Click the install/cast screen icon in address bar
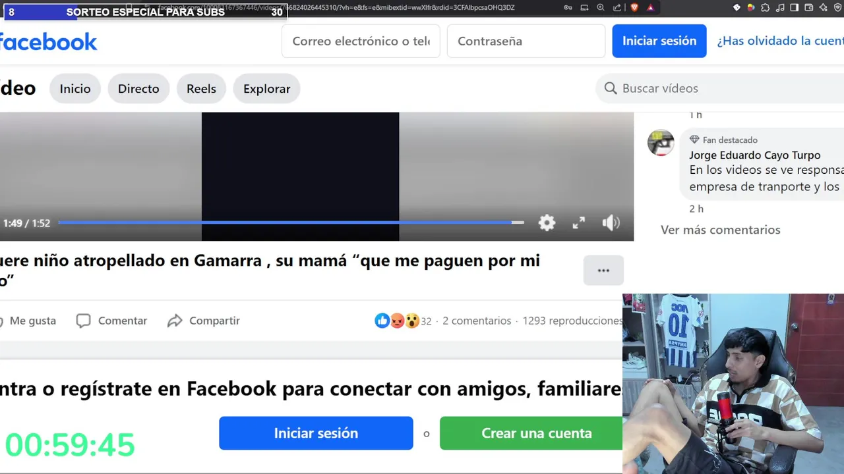 point(584,7)
